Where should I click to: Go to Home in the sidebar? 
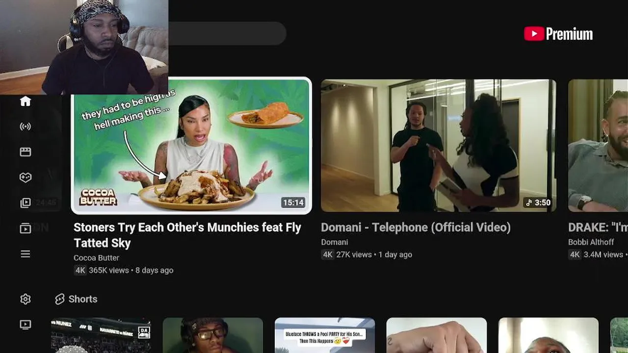point(26,101)
